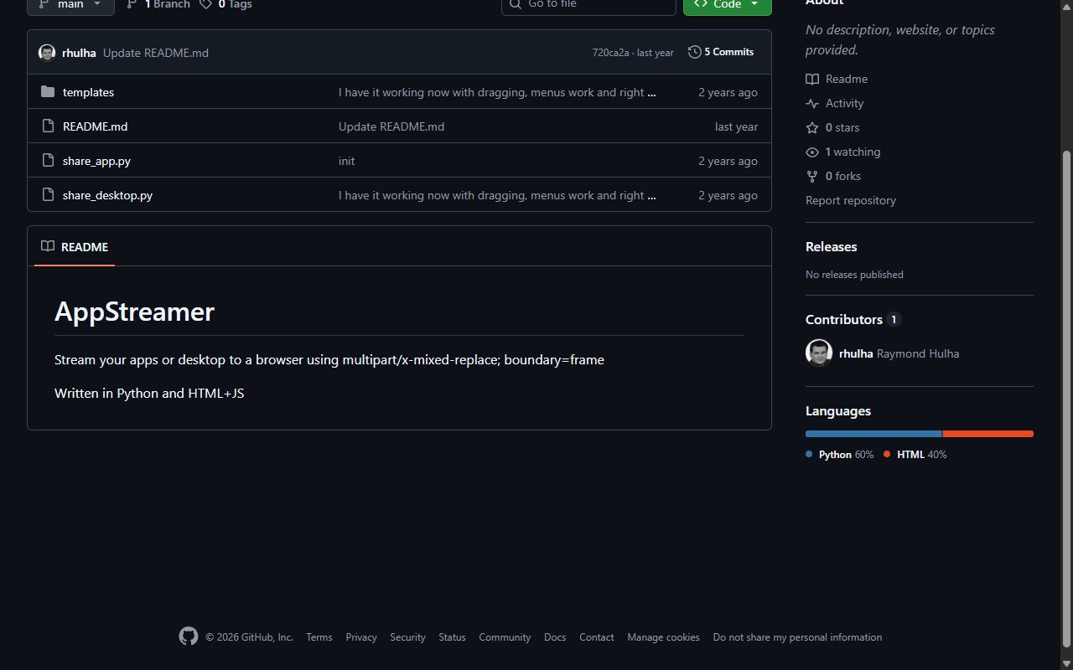Open commit hash 720ca2a
Image resolution: width=1073 pixels, height=670 pixels.
pos(610,53)
